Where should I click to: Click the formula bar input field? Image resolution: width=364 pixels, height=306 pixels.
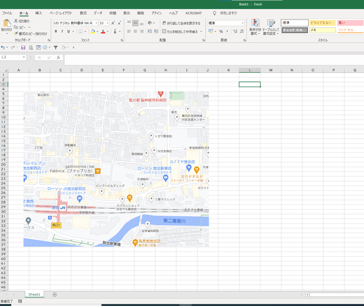[x=214, y=60]
